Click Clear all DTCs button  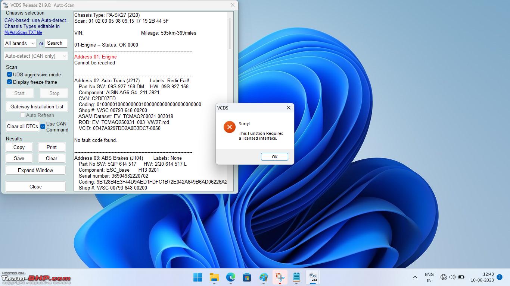pos(22,126)
